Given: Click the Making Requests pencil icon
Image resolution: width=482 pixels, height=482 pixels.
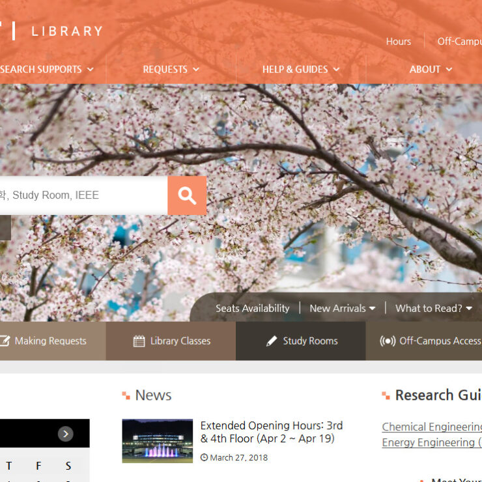Looking at the screenshot, I should tap(5, 341).
